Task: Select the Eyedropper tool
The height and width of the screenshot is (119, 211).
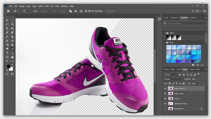Action: point(7,33)
